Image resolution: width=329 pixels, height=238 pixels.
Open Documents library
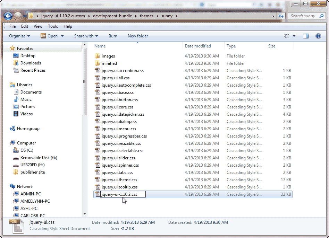click(31, 92)
